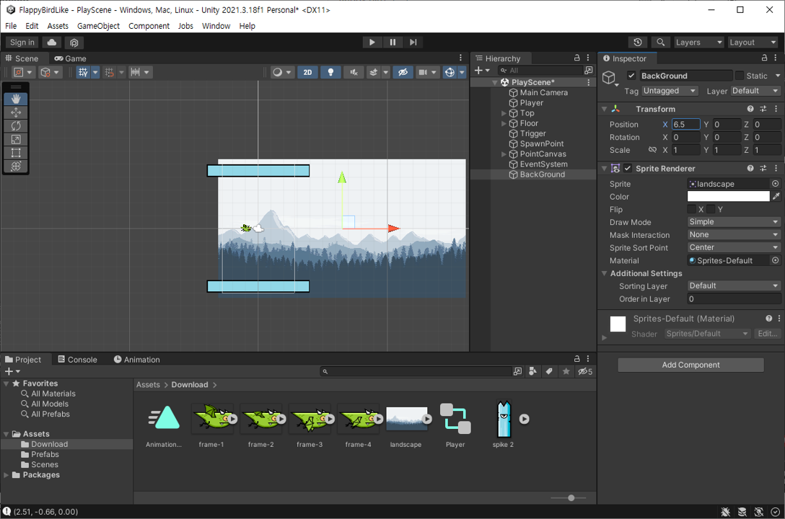Screen dimensions: 785x519
Task: Open Transform component more options menu
Action: [776, 109]
